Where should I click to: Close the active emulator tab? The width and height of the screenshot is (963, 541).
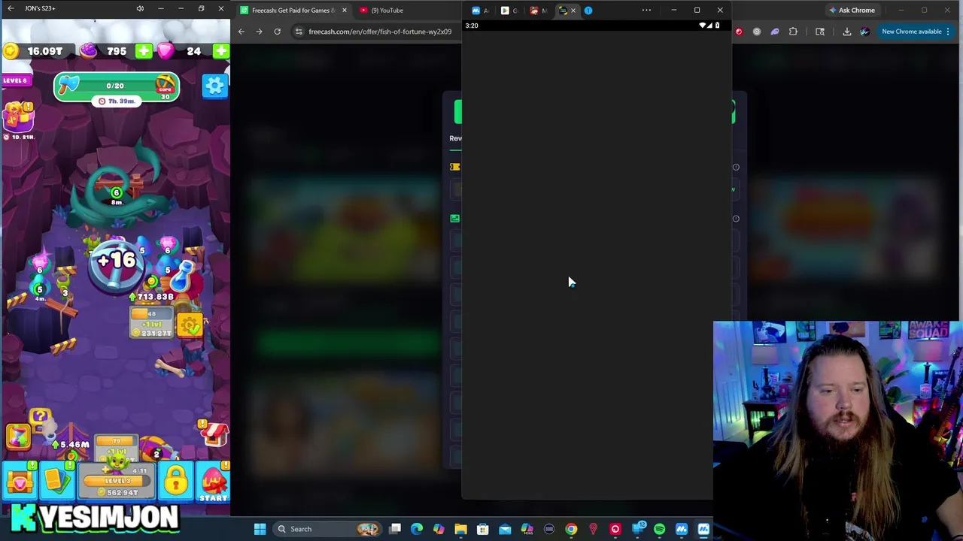coord(573,11)
